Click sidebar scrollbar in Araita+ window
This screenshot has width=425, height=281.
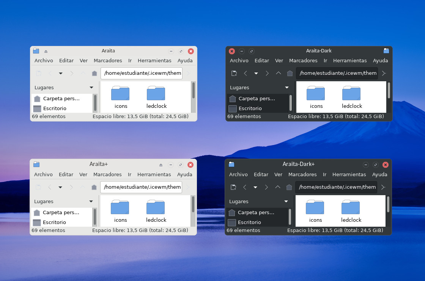[x=94, y=217]
